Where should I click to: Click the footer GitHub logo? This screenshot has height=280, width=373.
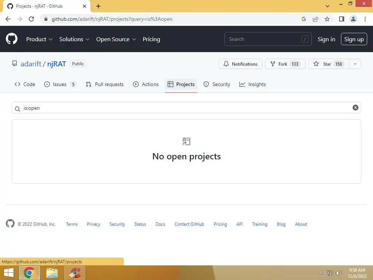pyautogui.click(x=10, y=223)
